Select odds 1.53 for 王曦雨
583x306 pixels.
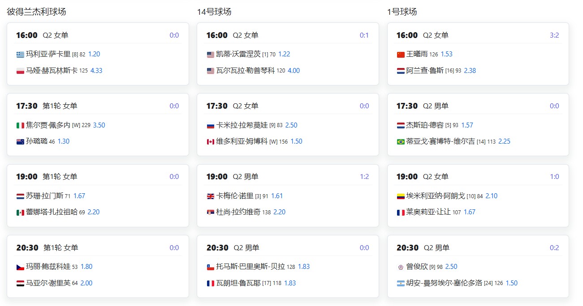[x=446, y=54]
